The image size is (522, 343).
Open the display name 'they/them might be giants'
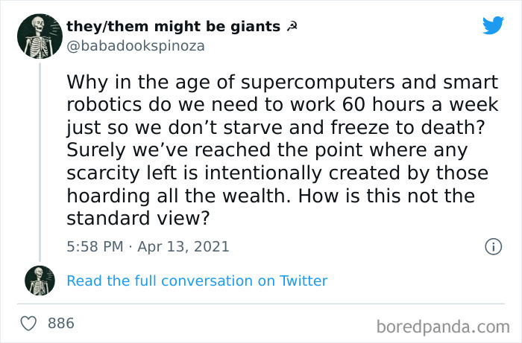173,26
